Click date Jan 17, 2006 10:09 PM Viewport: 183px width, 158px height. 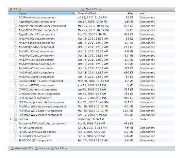click(x=93, y=21)
